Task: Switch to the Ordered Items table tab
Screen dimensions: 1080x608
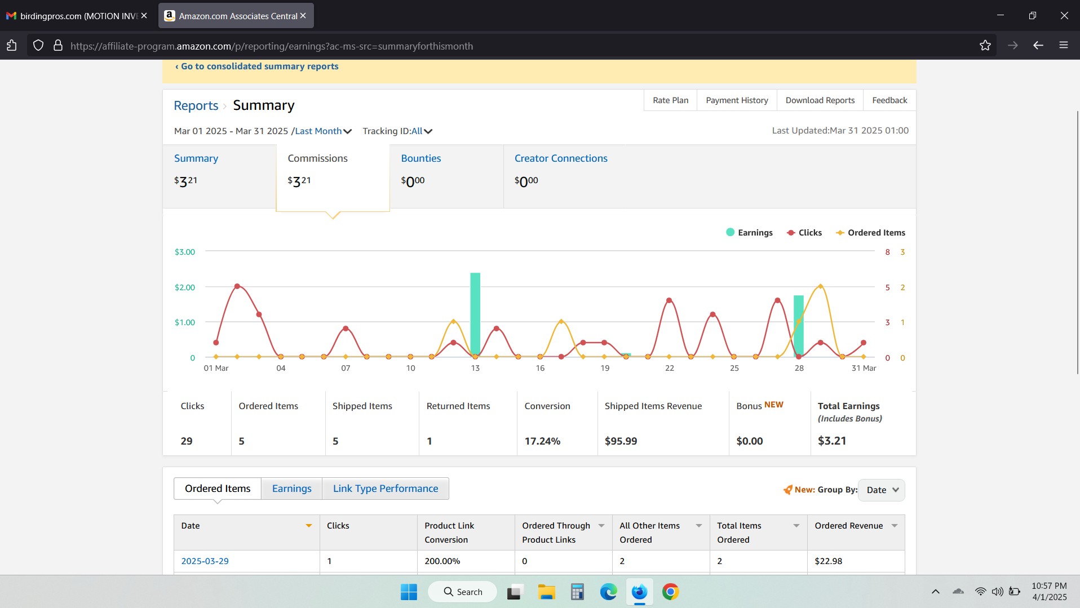Action: [x=218, y=489]
